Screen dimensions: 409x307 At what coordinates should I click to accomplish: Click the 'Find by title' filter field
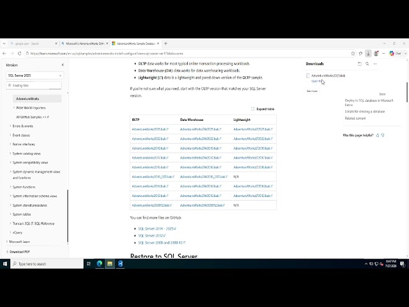(x=34, y=85)
